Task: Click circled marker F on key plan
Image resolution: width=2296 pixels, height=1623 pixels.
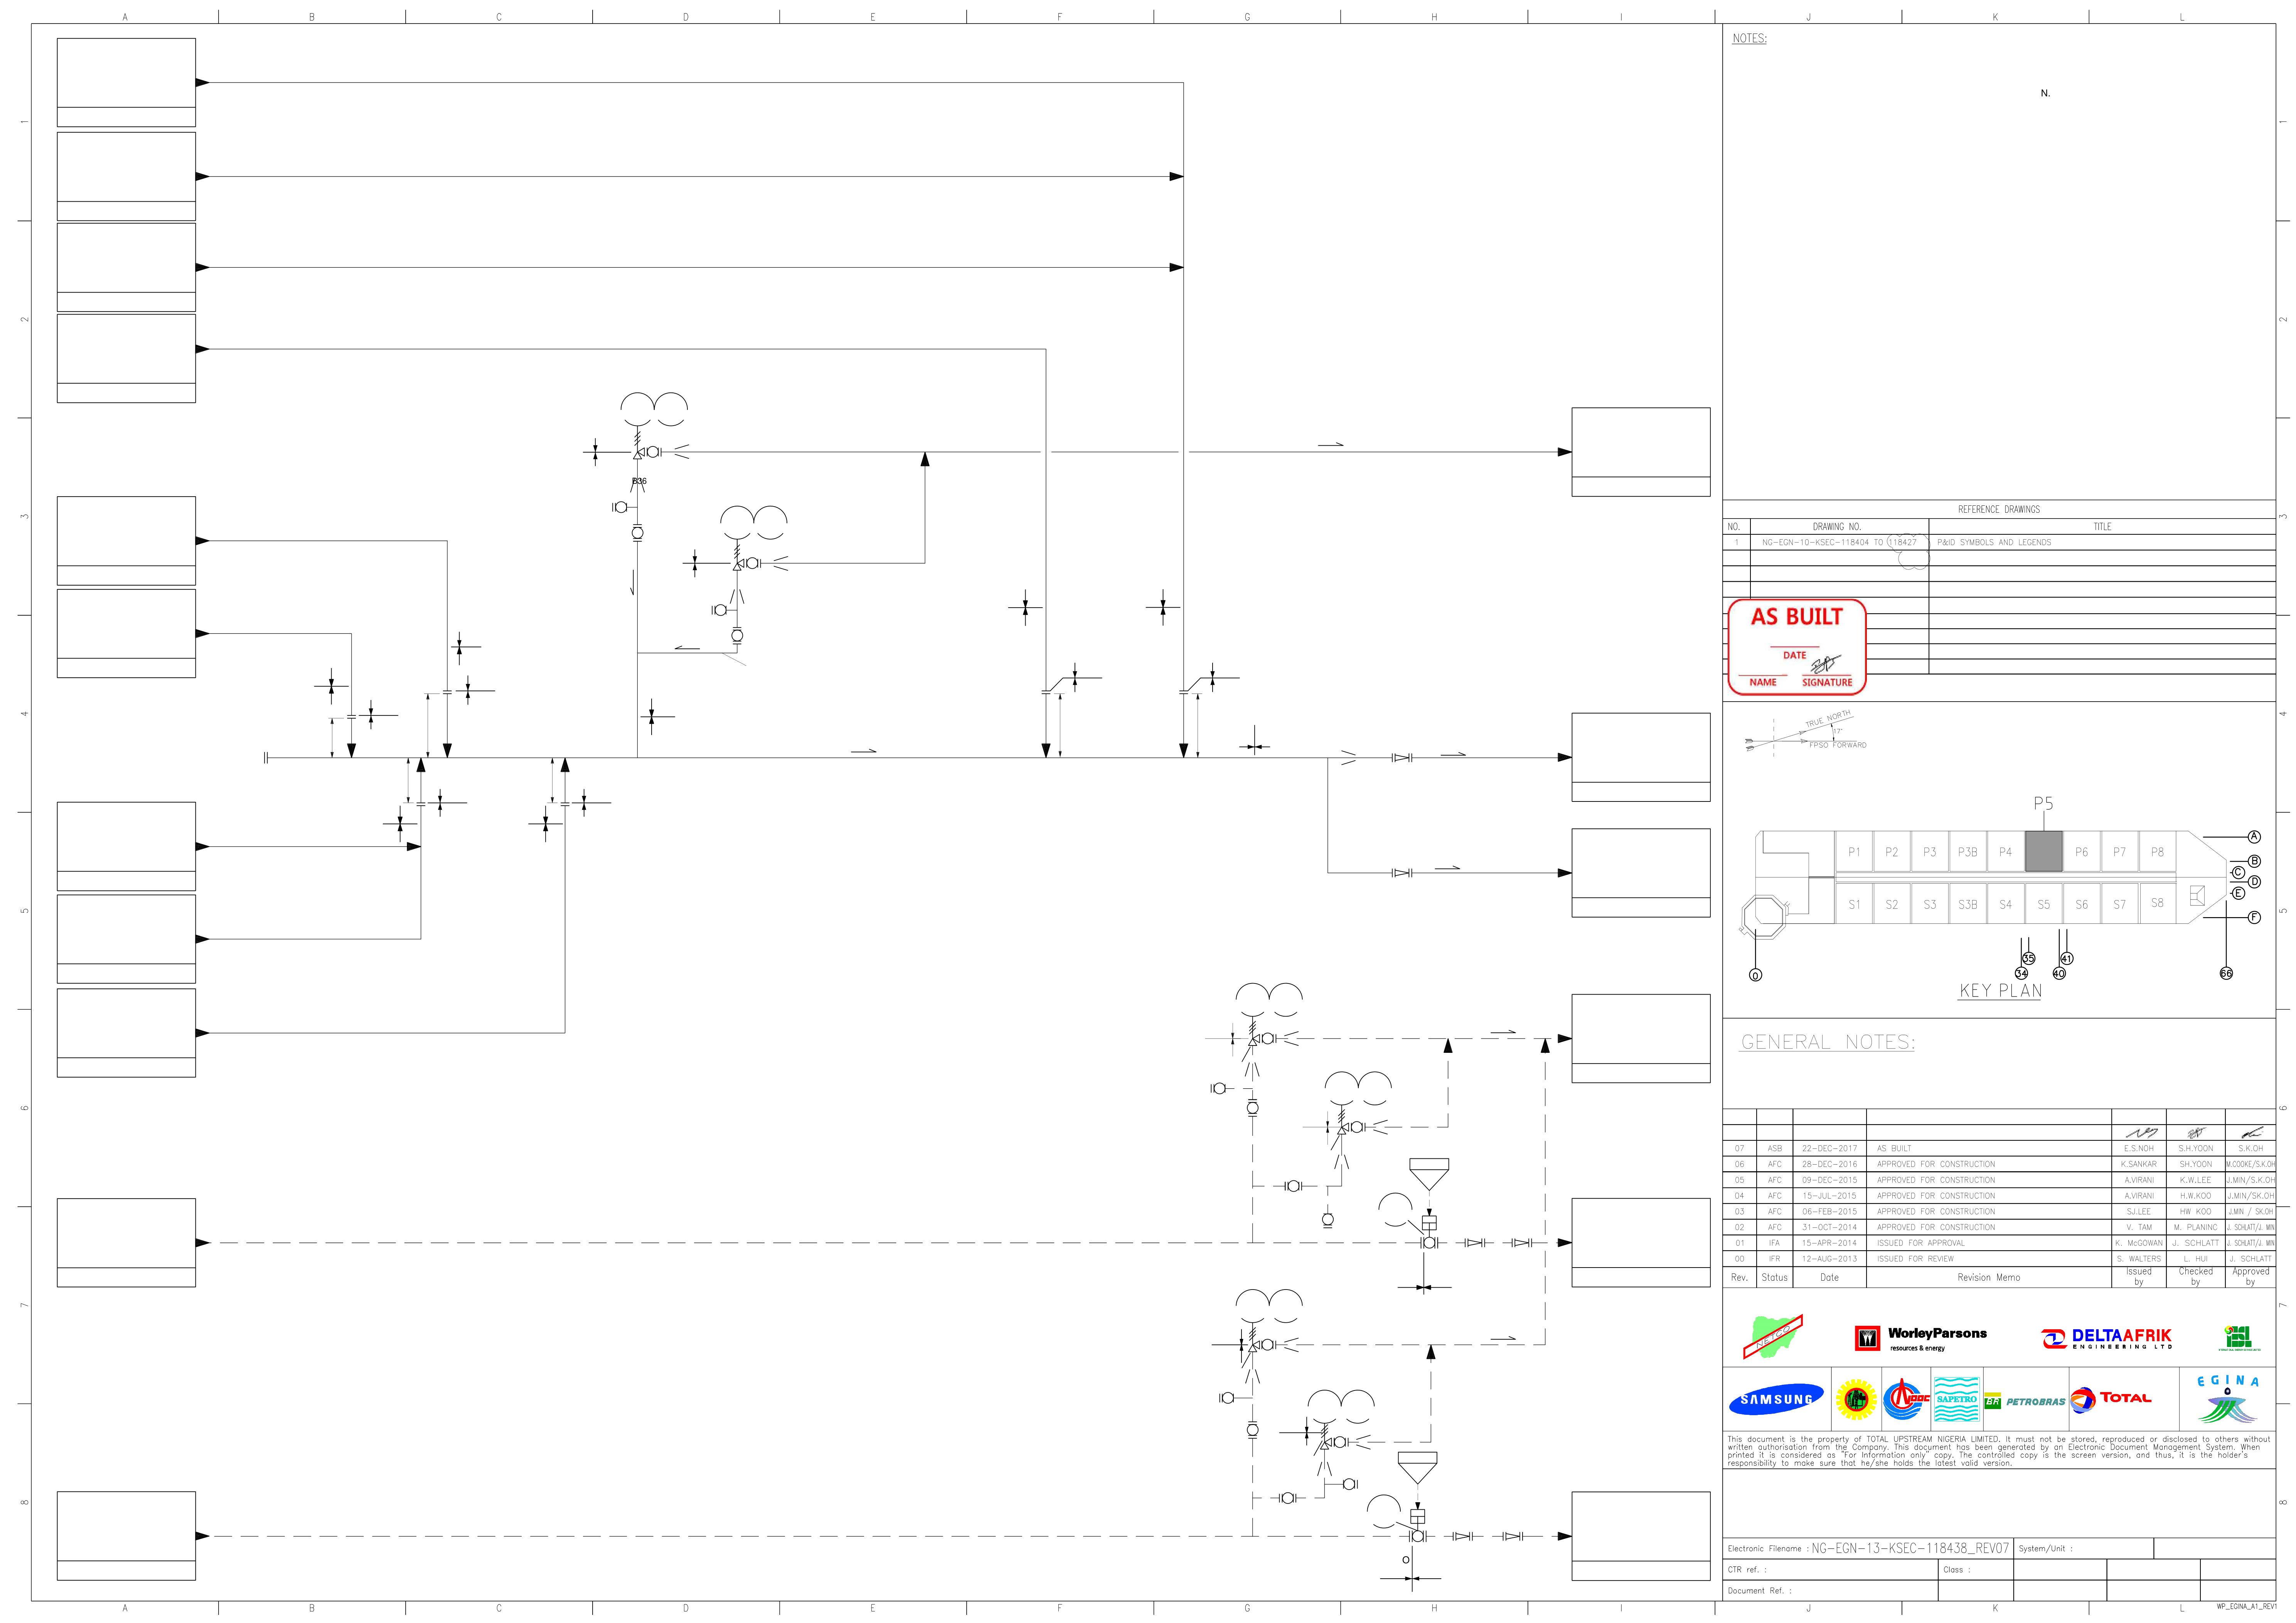Action: point(2254,917)
